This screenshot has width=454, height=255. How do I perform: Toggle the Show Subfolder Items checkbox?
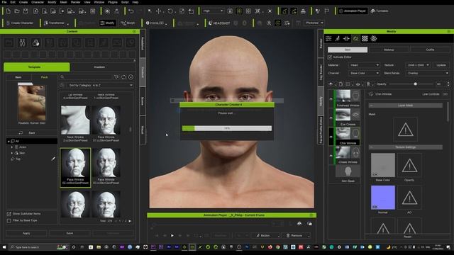pos(9,214)
